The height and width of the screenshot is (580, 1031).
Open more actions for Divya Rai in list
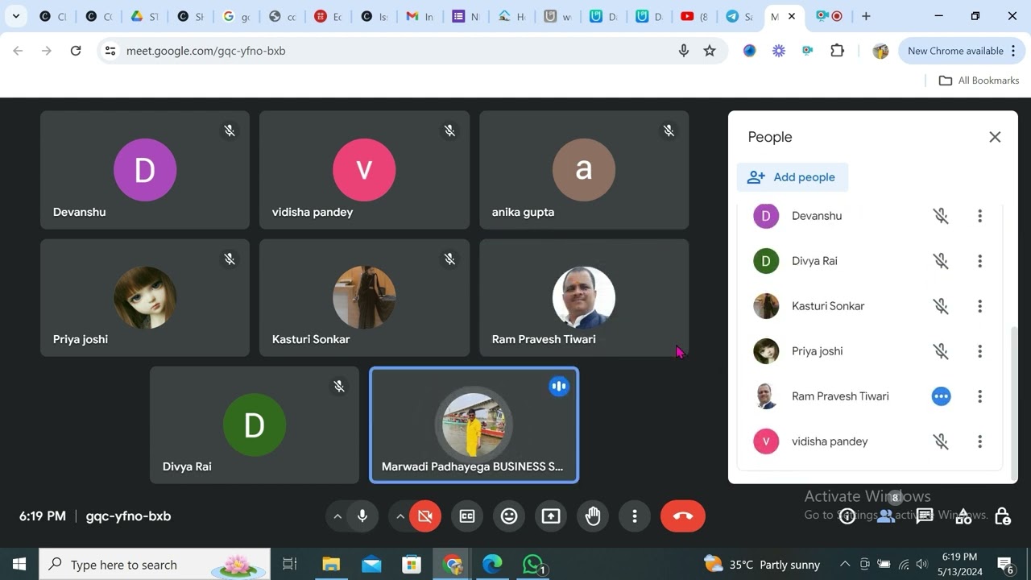[979, 261]
